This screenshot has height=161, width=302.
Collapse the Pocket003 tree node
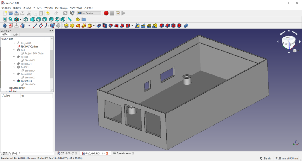tap(14, 81)
